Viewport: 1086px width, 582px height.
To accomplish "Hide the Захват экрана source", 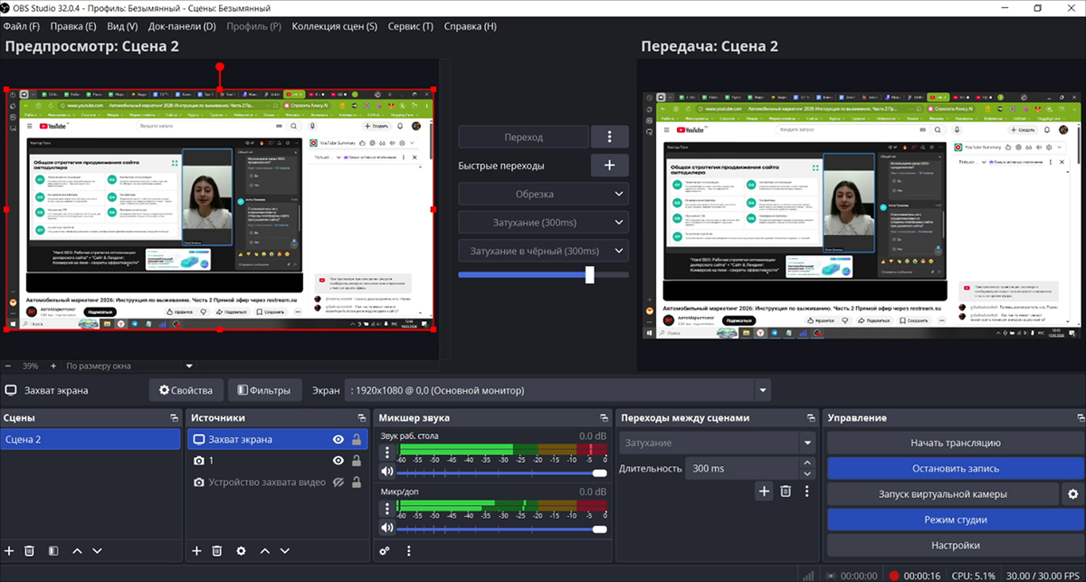I will (x=338, y=439).
